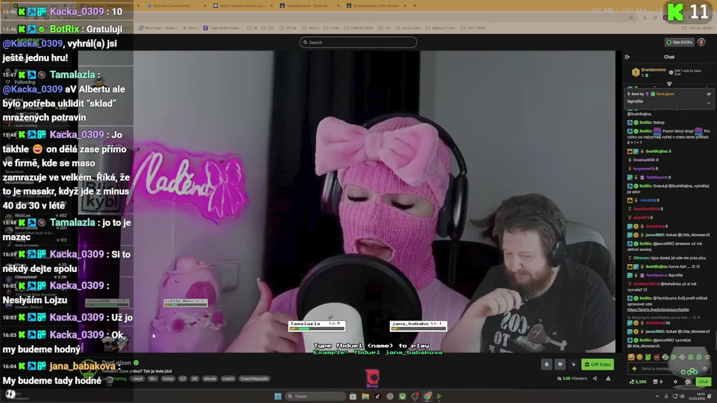
Task: Click the czech stream tag
Action: 228,379
